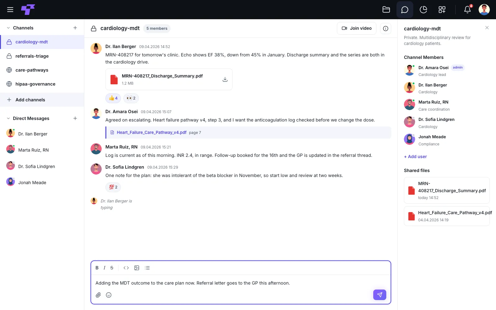Viewport: 496px width, 310px height.
Task: Collapse the Direct Messages section
Action: [8, 118]
